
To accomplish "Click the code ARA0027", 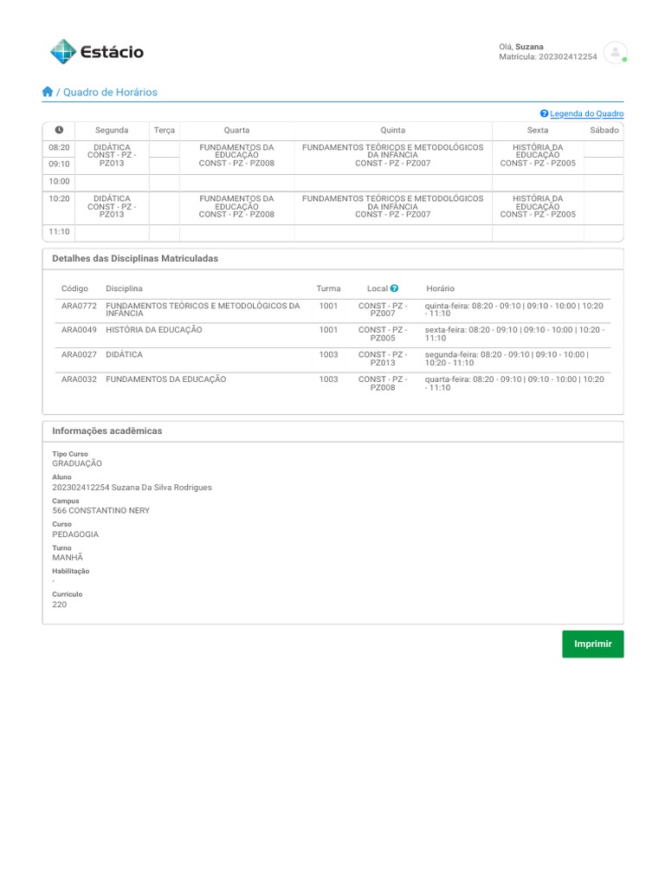I will [x=79, y=354].
